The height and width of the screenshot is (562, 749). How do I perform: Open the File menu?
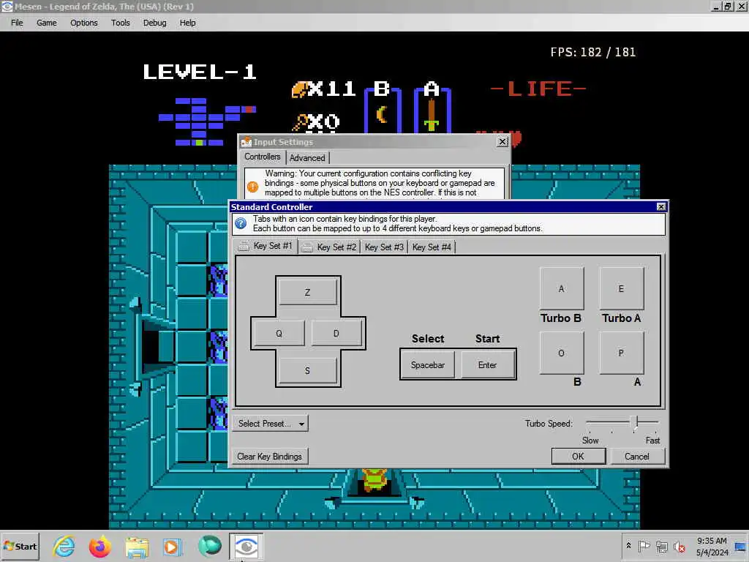(x=17, y=23)
